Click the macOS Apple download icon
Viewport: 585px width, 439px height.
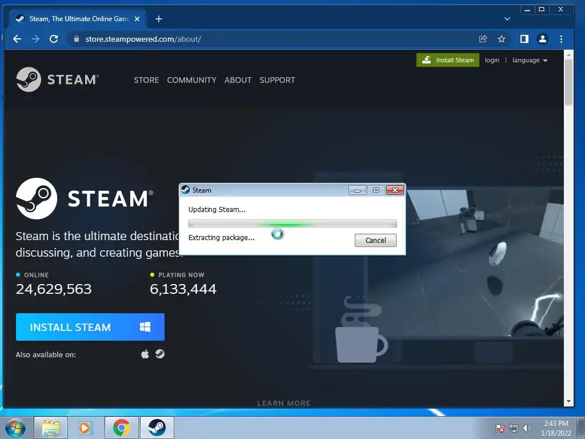point(145,353)
